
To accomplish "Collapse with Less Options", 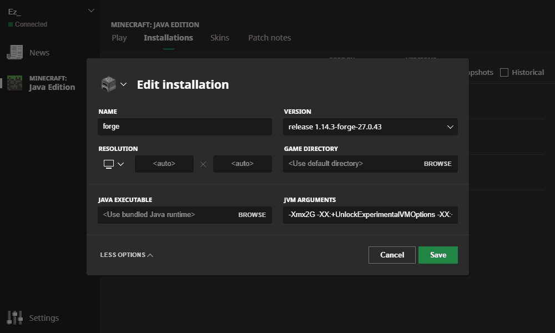I will [127, 255].
